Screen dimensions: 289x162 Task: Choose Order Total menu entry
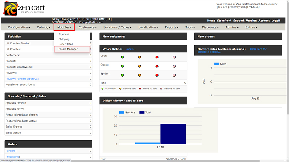pyautogui.click(x=65, y=44)
